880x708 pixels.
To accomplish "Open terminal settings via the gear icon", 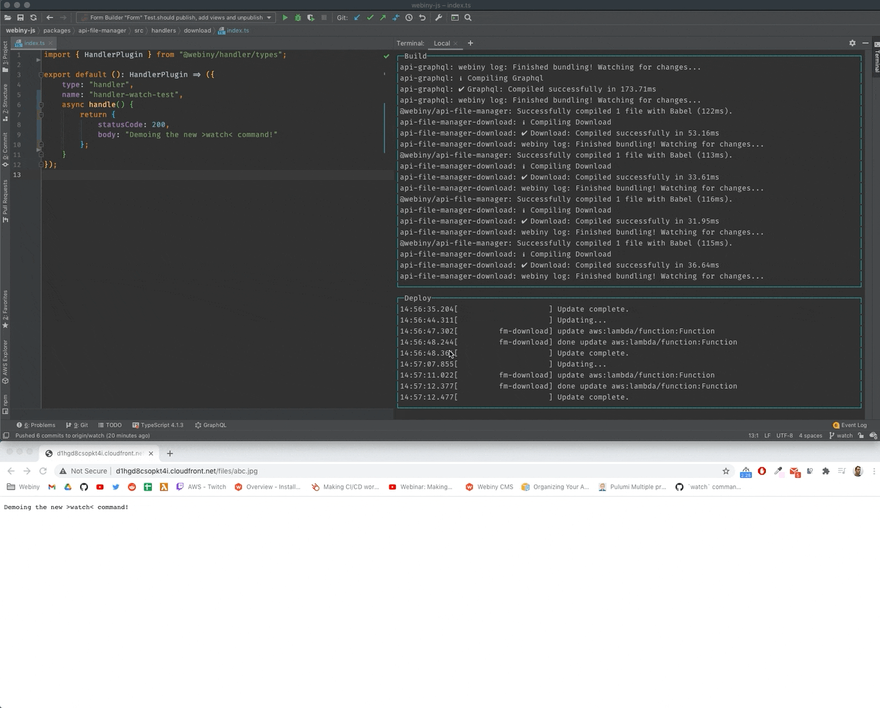I will 852,43.
